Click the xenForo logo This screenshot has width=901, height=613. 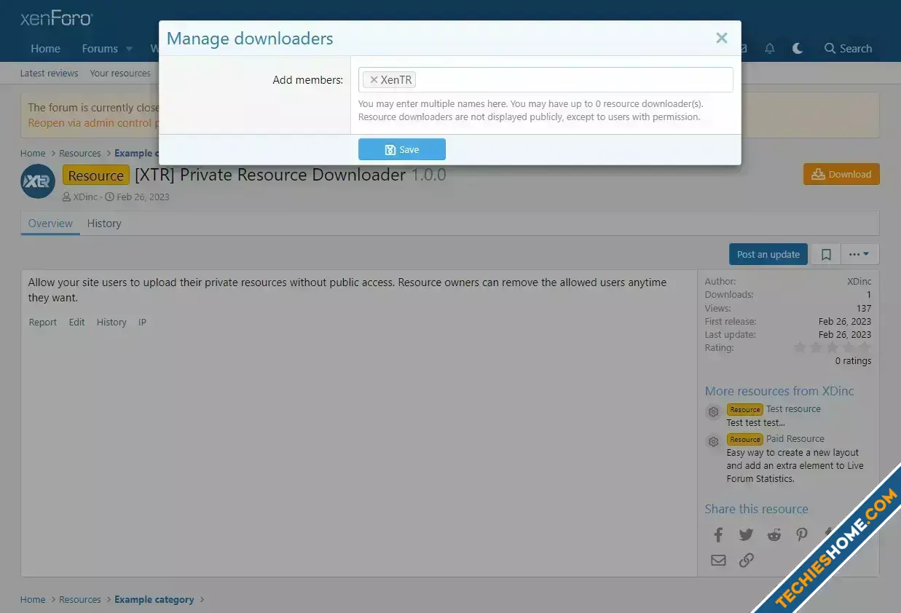coord(56,18)
